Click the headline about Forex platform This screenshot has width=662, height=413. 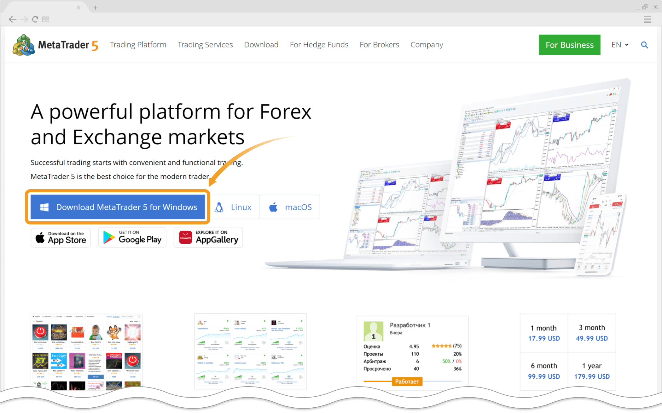pyautogui.click(x=171, y=124)
